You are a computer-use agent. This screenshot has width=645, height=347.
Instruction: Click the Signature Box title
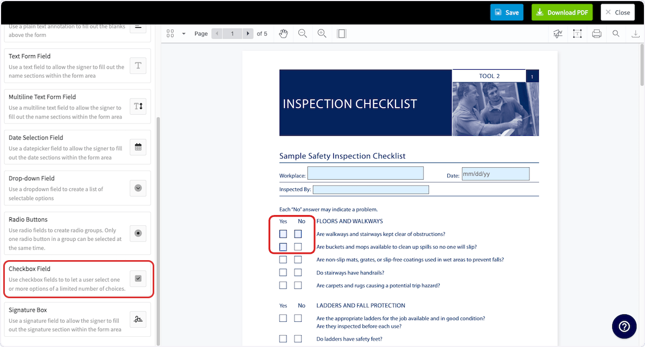(x=28, y=310)
